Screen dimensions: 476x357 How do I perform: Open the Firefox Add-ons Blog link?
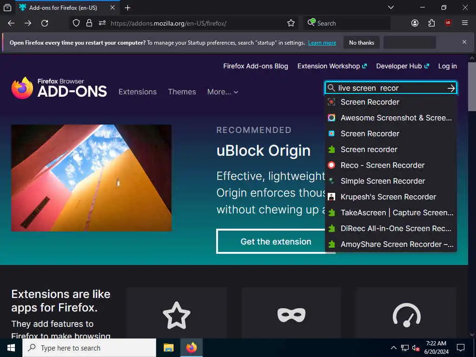tap(256, 66)
